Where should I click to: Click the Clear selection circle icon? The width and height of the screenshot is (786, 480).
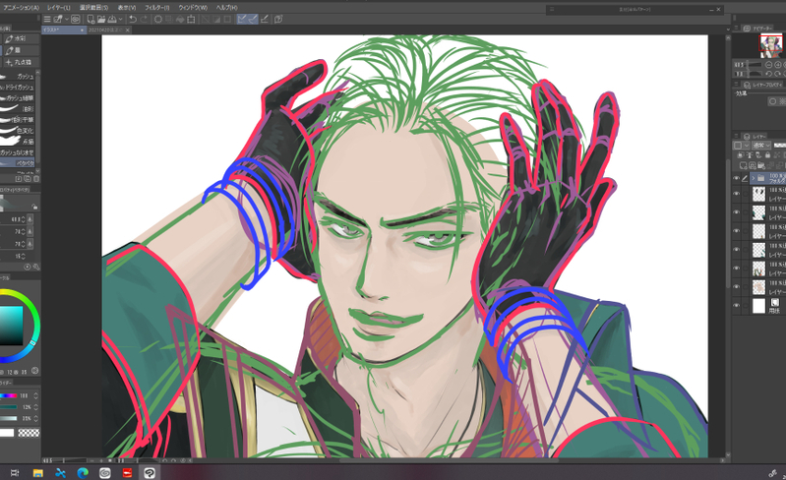[158, 19]
